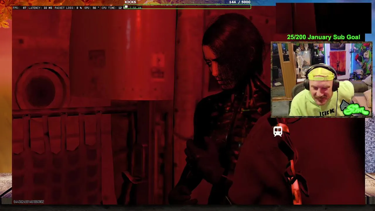Select the webcam feed thumbnail

[x=321, y=80]
